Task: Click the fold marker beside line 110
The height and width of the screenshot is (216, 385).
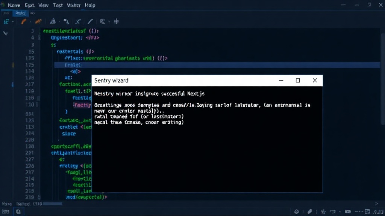Action: click(x=37, y=105)
